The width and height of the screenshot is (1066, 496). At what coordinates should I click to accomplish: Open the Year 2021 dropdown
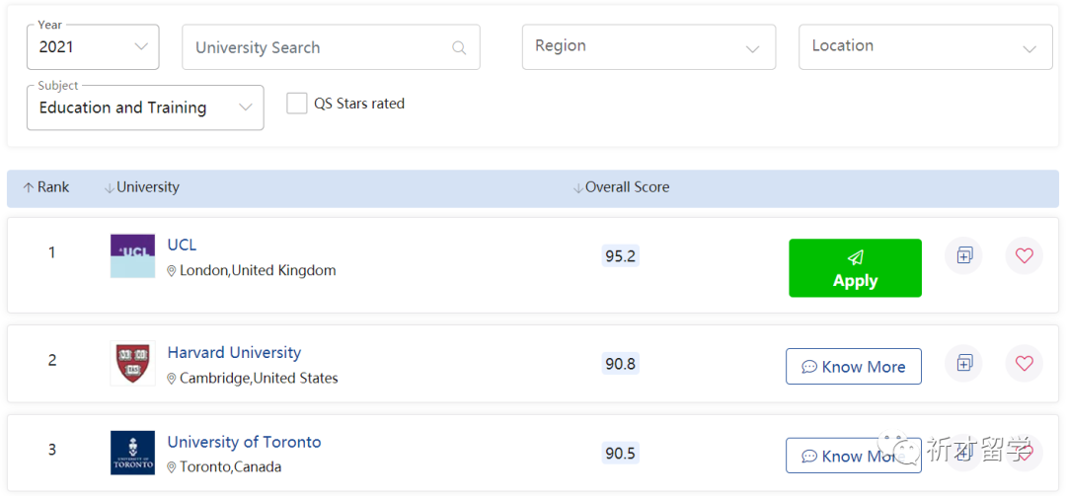pos(93,47)
